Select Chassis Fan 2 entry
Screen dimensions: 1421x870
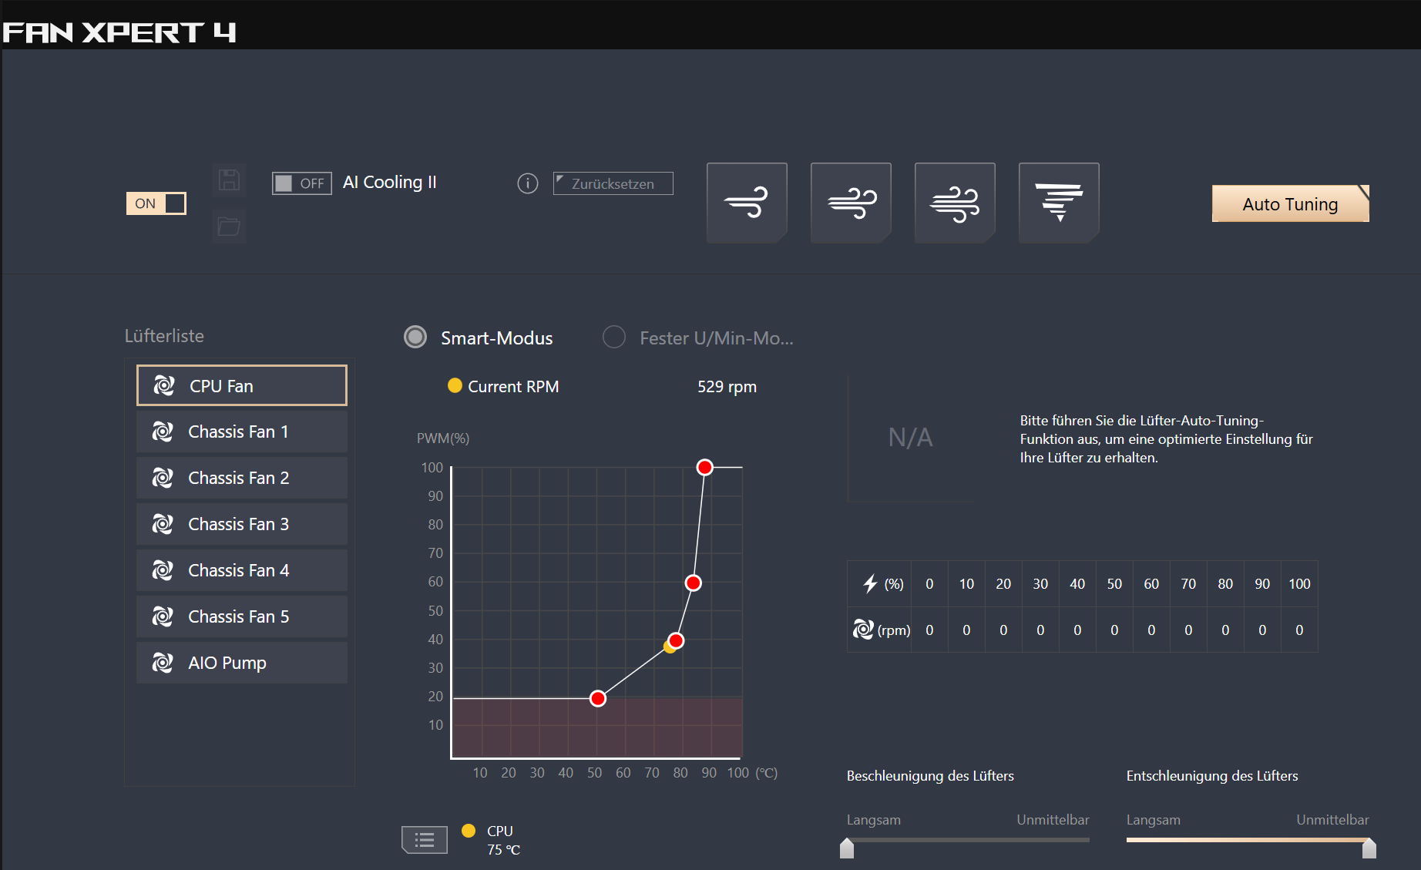point(242,478)
